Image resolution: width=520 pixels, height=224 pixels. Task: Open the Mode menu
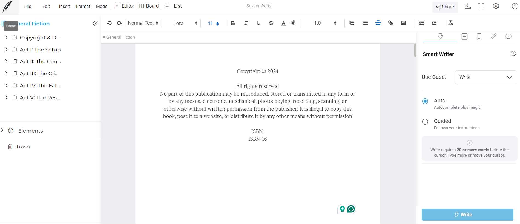[x=102, y=6]
